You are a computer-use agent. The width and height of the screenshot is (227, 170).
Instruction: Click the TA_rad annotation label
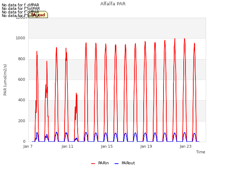[38, 15]
